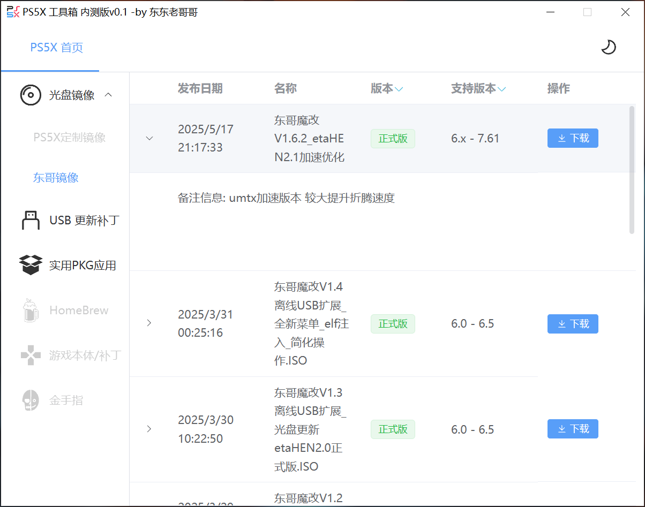
Task: Click the HomeBrew beer mug icon
Action: coord(31,310)
